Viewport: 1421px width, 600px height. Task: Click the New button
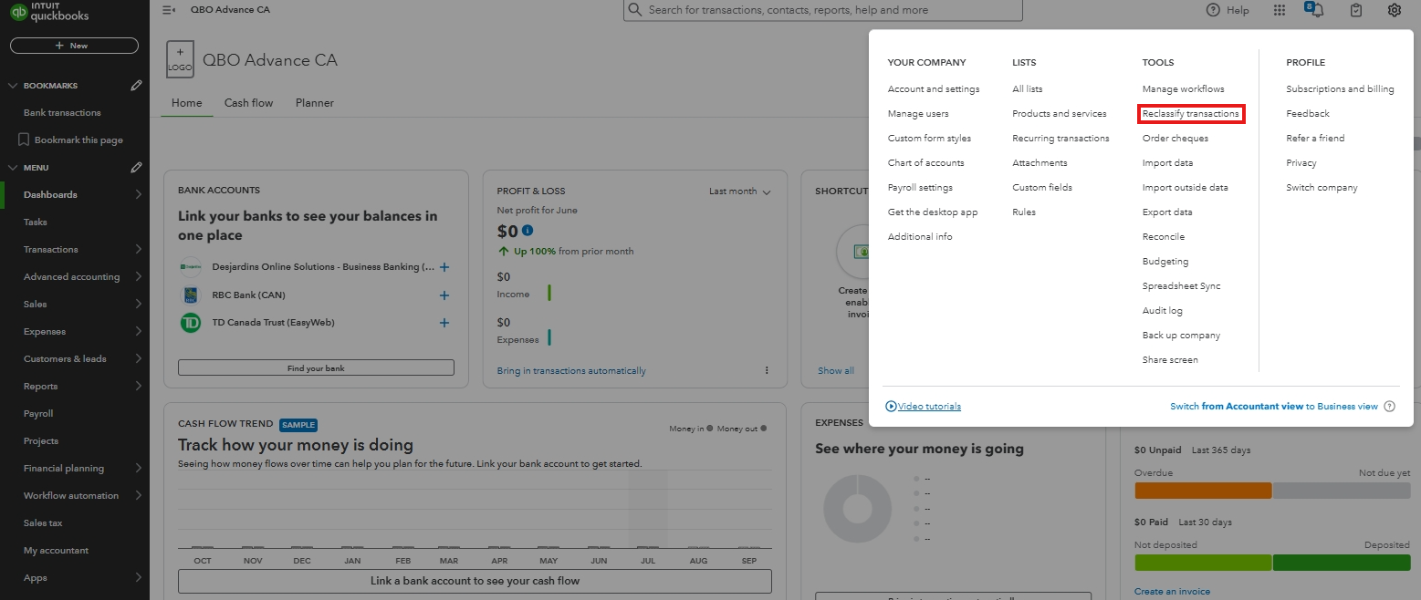click(74, 45)
